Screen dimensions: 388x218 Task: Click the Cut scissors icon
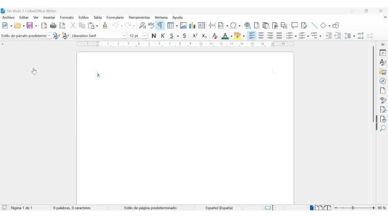tap(73, 25)
